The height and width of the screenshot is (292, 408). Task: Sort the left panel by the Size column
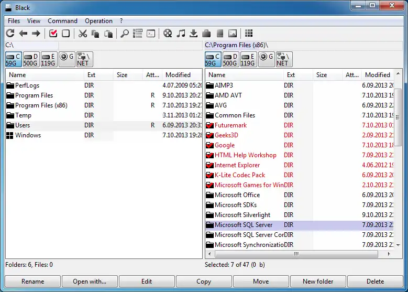128,75
